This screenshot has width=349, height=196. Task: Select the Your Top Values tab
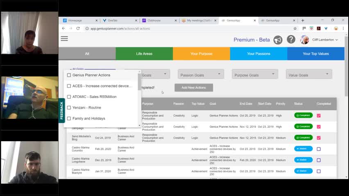click(x=316, y=54)
